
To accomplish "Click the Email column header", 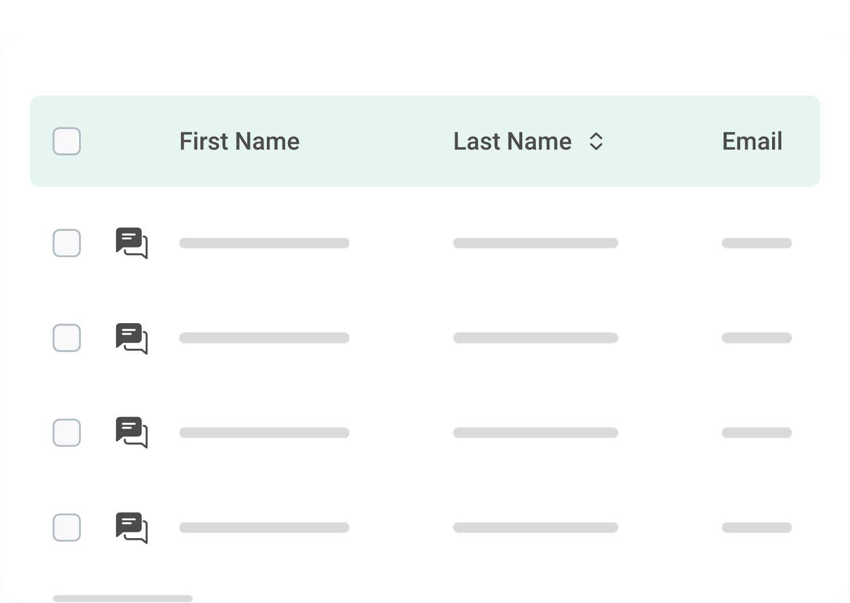I will click(752, 141).
